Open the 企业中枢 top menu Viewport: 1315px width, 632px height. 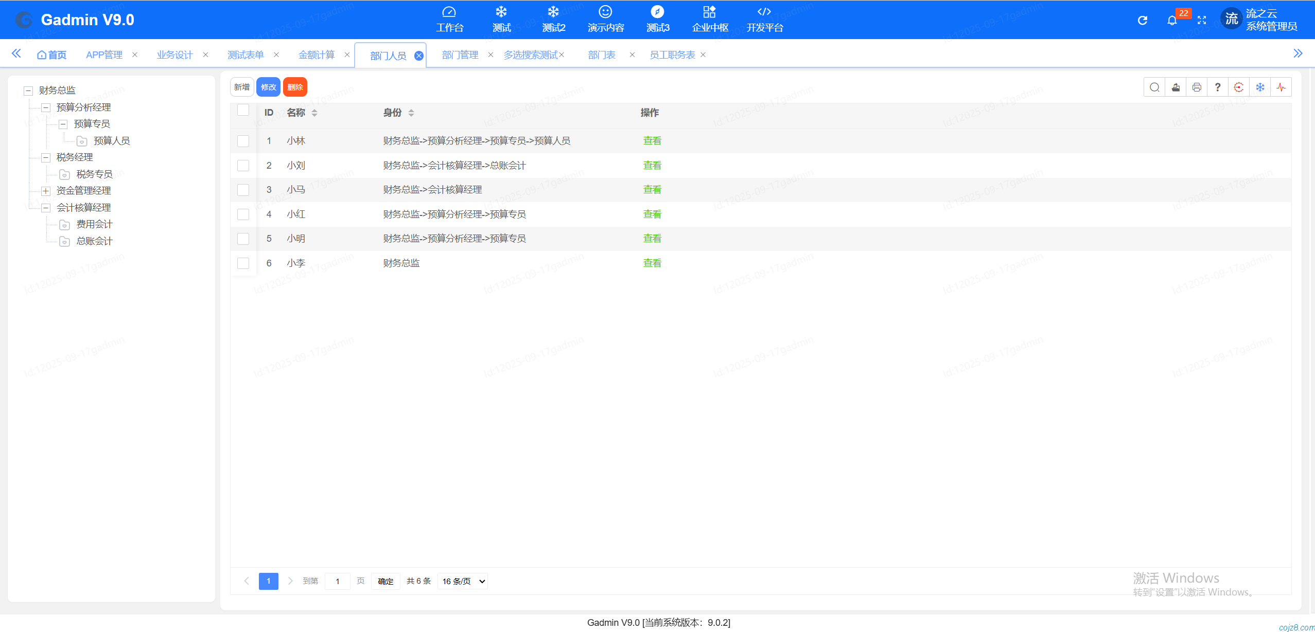(x=710, y=20)
